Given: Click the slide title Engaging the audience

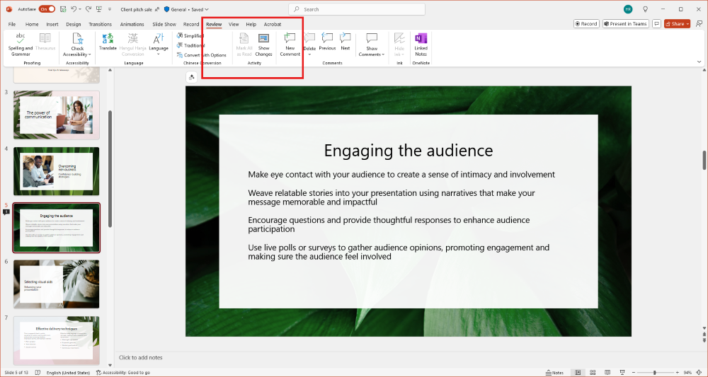Looking at the screenshot, I should click(x=409, y=150).
